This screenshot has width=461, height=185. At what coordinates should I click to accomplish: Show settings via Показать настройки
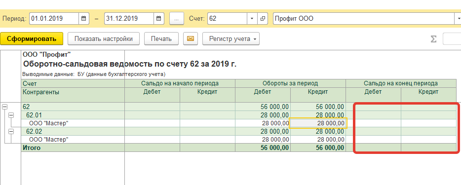pos(104,39)
